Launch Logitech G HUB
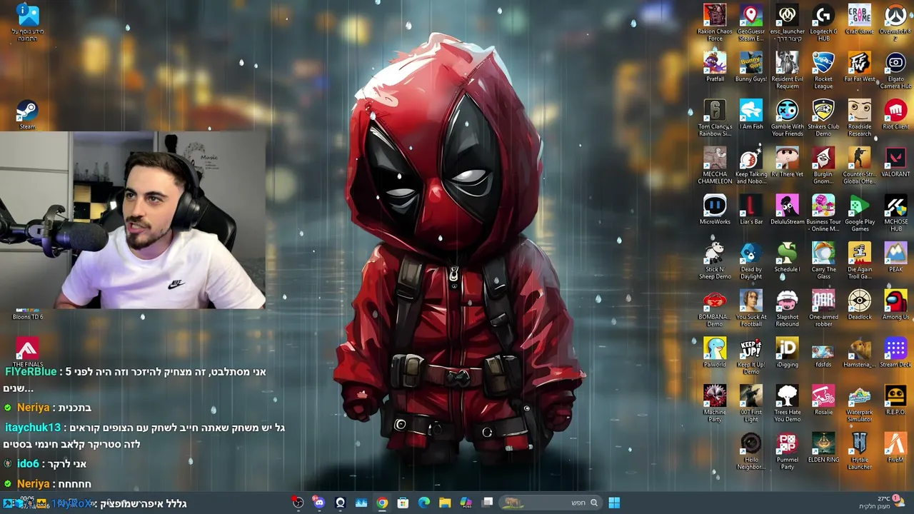Viewport: 914px width, 514px height. pos(823,23)
